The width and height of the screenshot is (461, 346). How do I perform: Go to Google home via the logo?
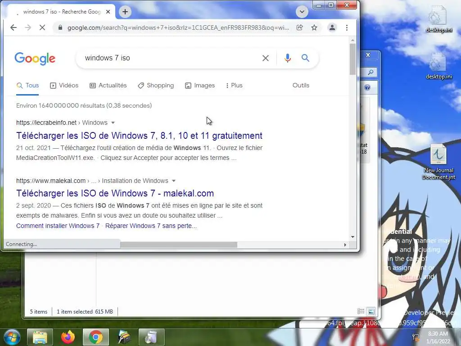35,59
